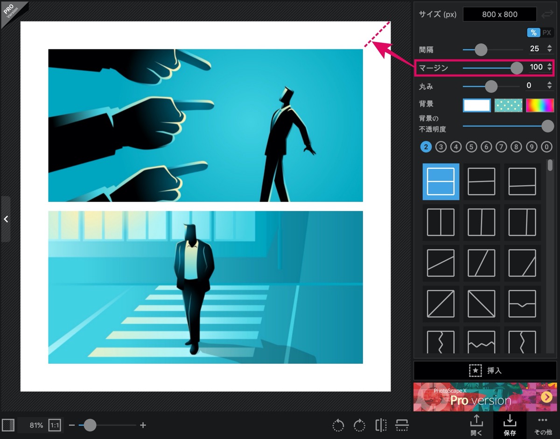Open the 開く share menu
Screen dimensions: 560x439
[x=476, y=425]
